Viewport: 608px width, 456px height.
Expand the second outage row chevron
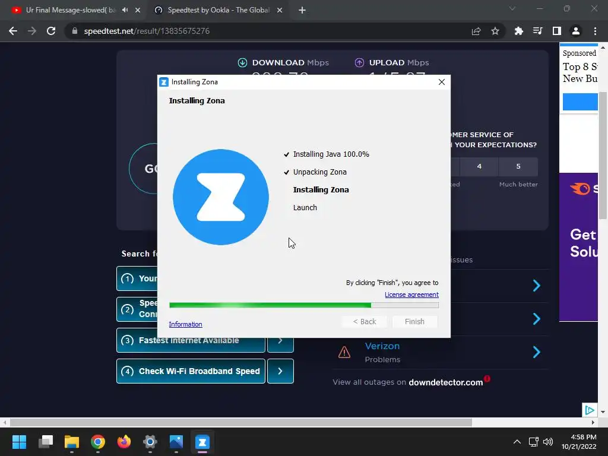(537, 319)
